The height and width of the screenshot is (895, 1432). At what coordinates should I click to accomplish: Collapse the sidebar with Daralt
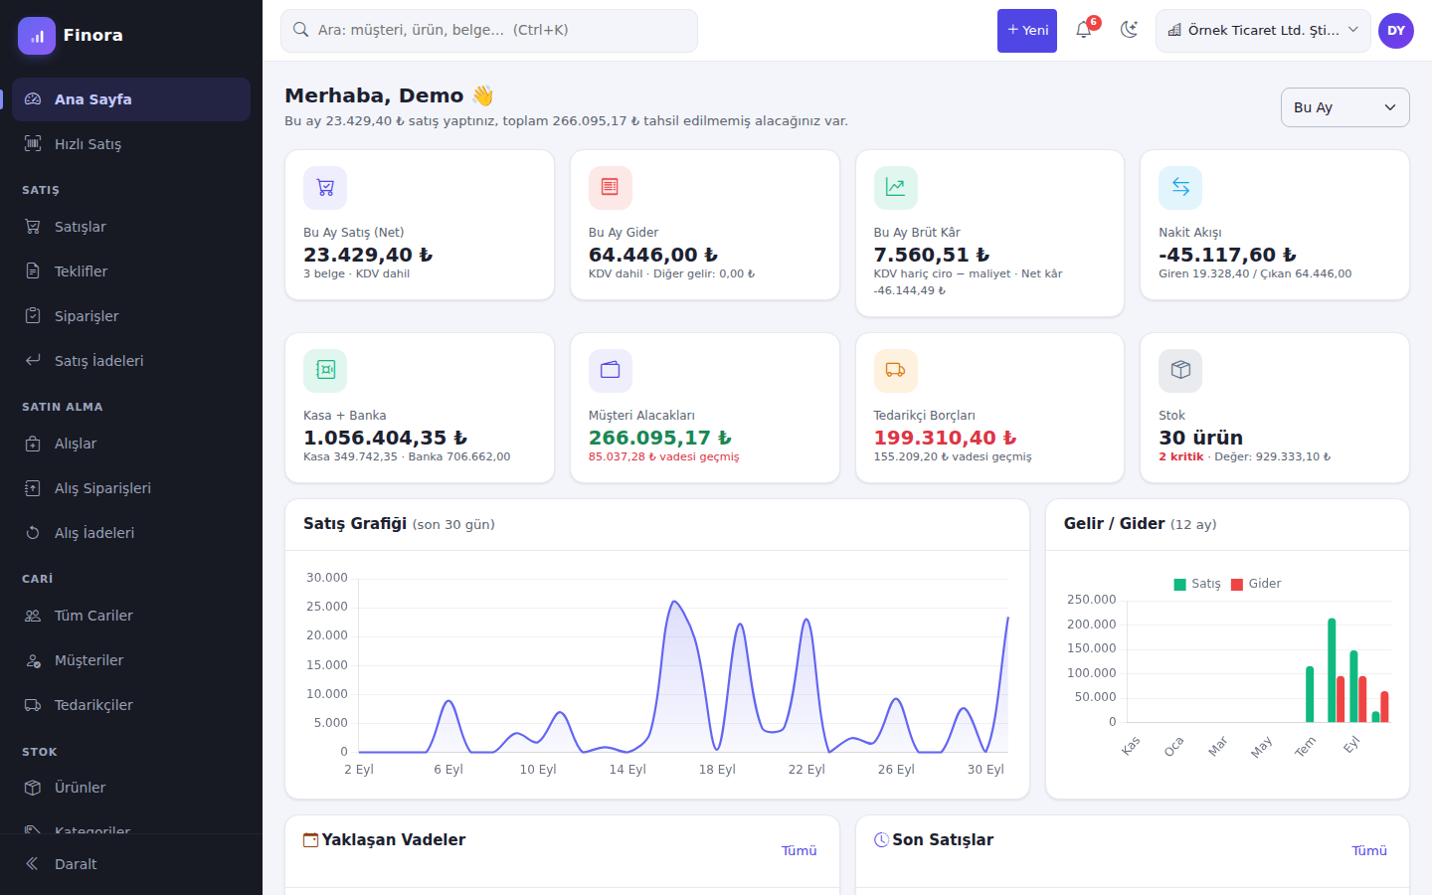(x=131, y=864)
